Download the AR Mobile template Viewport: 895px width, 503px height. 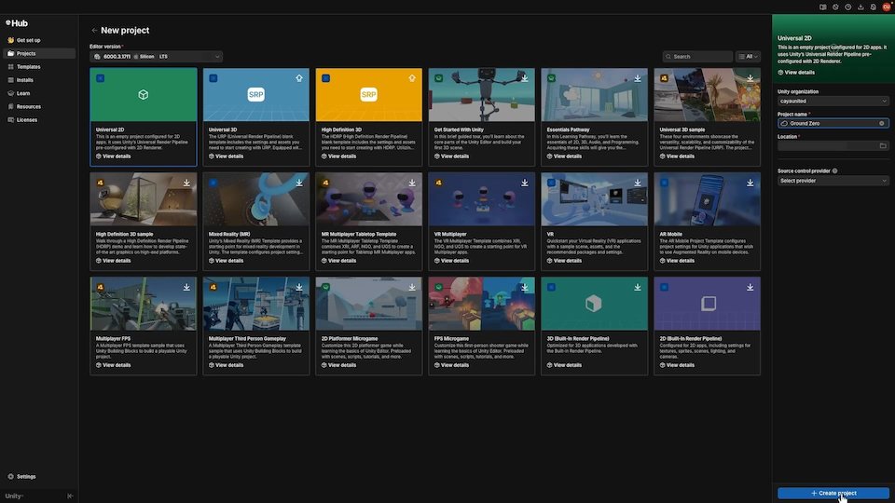[x=750, y=183]
